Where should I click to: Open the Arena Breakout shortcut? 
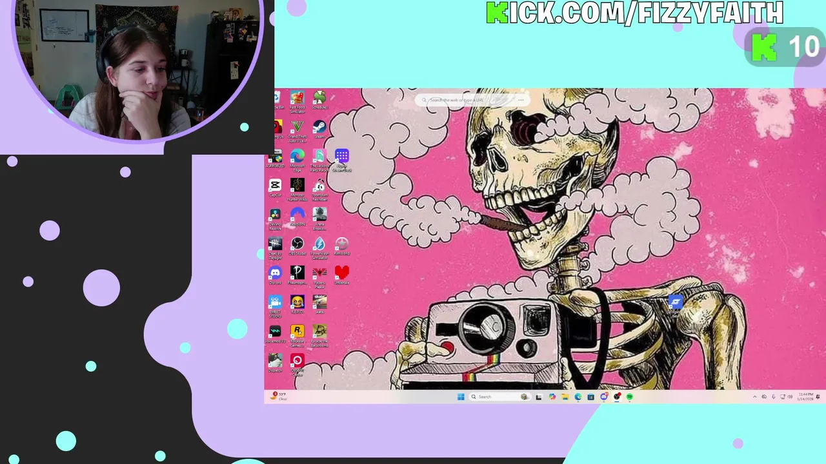(319, 219)
